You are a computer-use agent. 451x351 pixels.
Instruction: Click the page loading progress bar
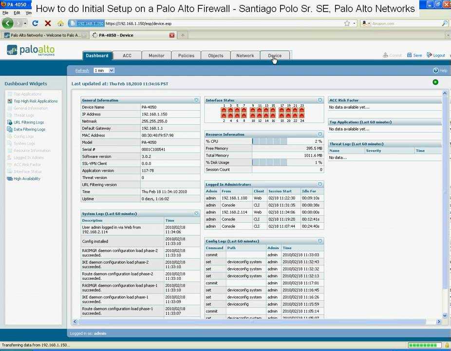point(425,345)
